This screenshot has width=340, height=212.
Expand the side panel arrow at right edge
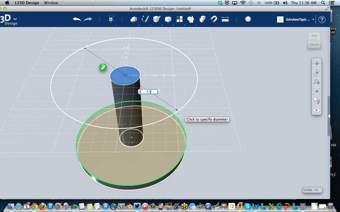[329, 116]
